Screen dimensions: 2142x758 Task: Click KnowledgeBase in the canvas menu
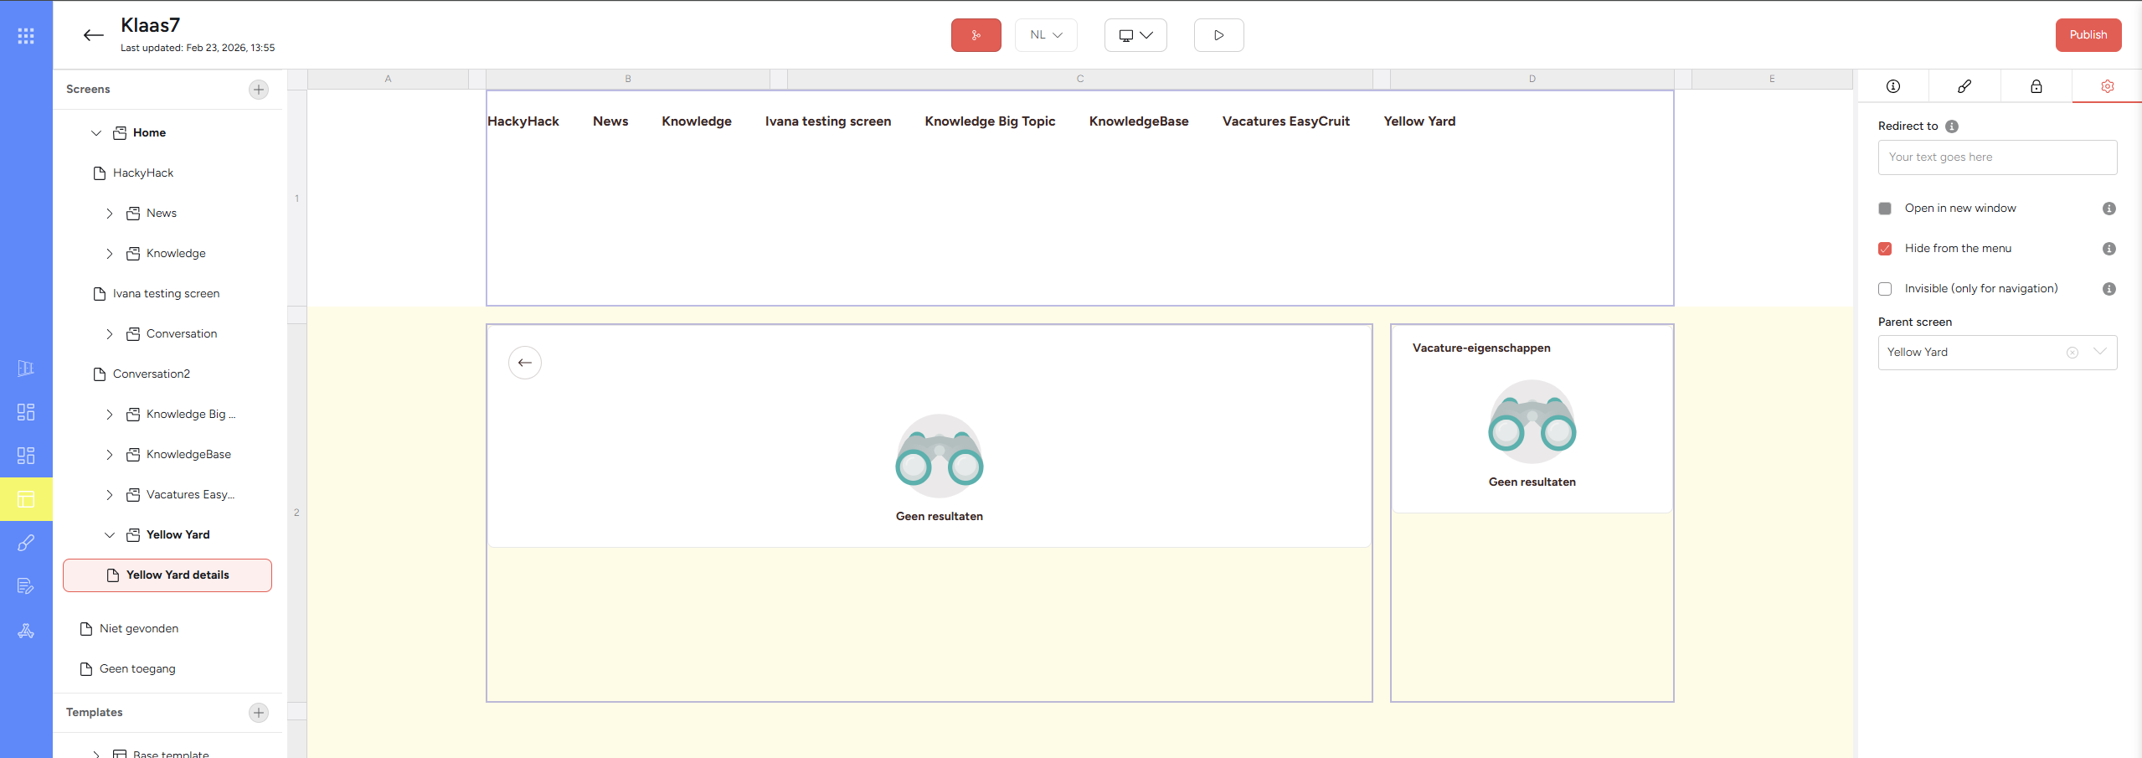pos(1139,121)
